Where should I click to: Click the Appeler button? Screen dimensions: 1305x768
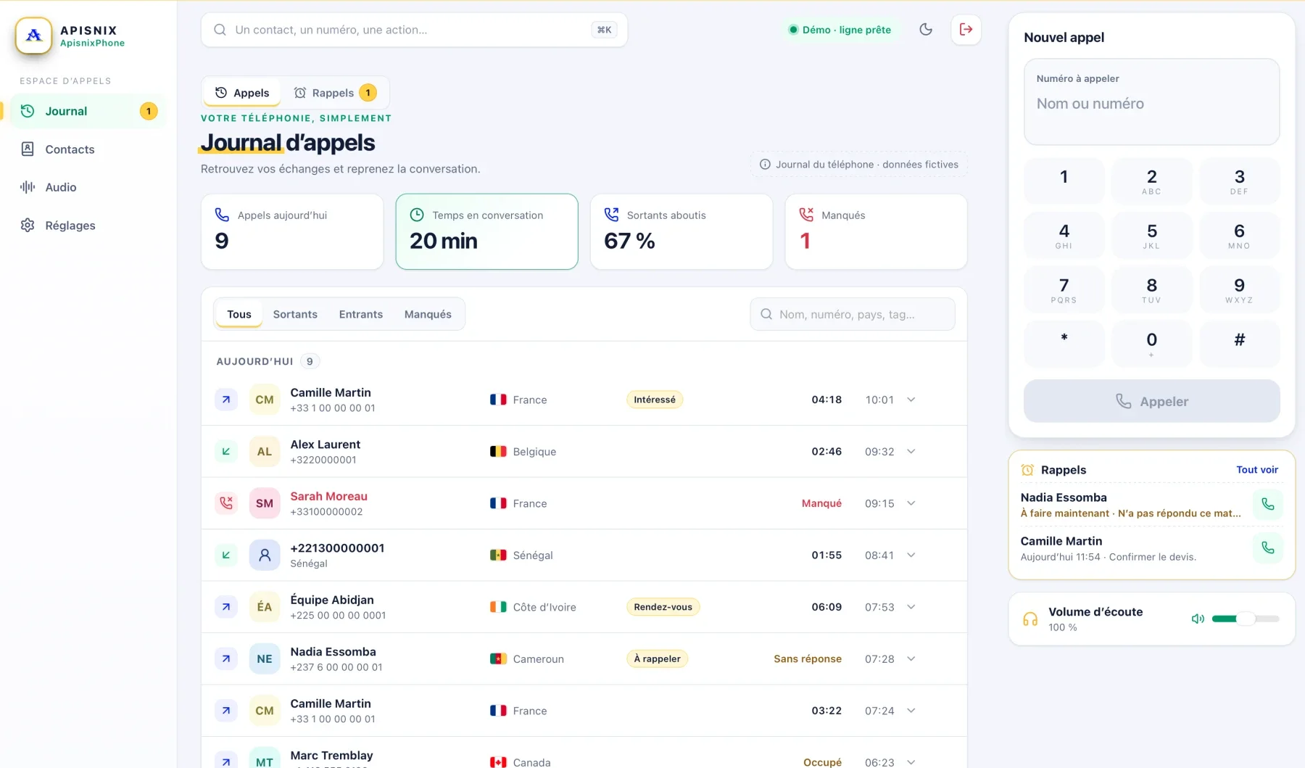pos(1151,401)
